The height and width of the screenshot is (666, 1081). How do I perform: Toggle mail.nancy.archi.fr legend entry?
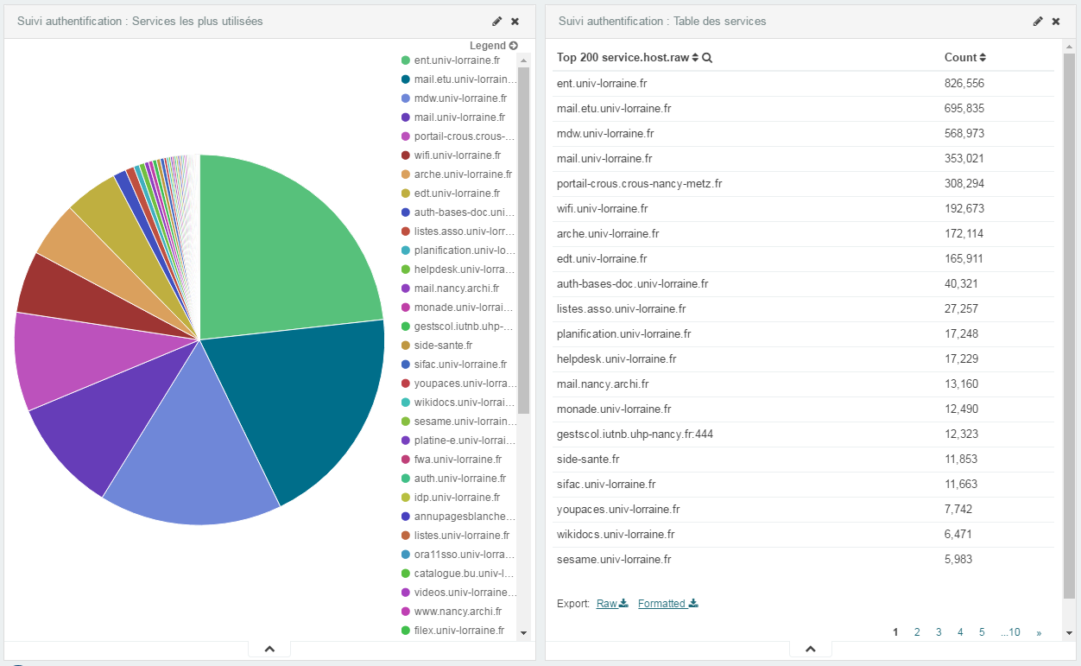(x=456, y=289)
